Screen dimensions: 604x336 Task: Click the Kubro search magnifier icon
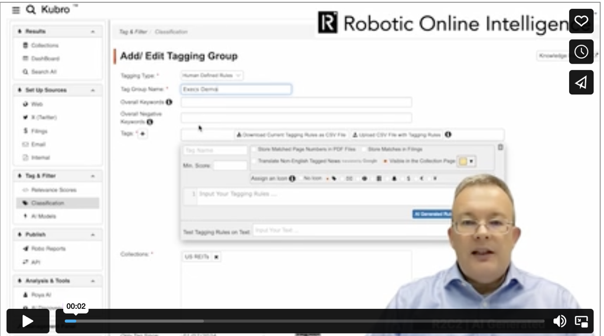(x=31, y=9)
